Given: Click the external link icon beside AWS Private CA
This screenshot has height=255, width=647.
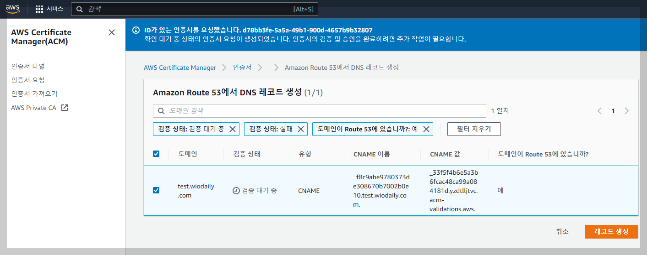Looking at the screenshot, I should 65,108.
